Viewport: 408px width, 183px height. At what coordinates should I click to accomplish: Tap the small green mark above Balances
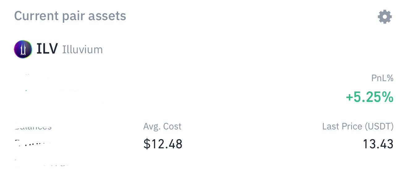[x=26, y=91]
